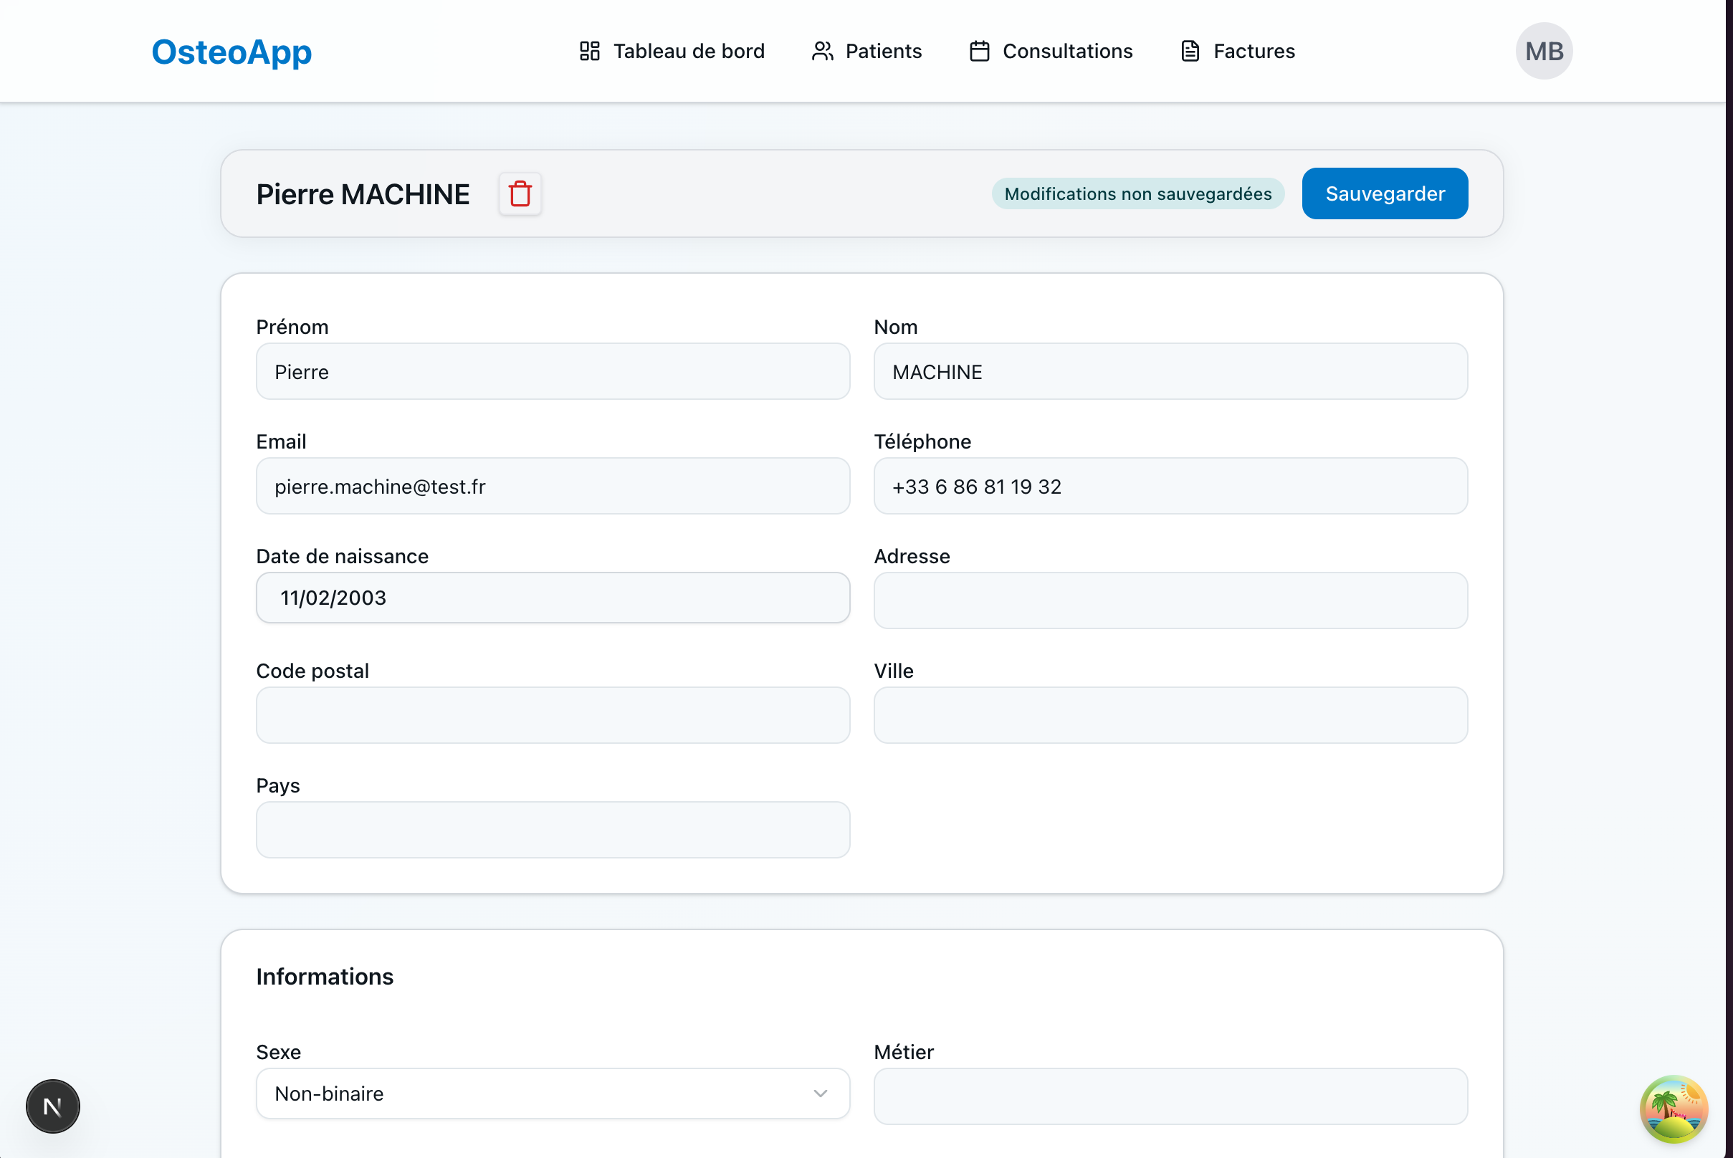Click the red trash delete patient icon

coord(520,193)
